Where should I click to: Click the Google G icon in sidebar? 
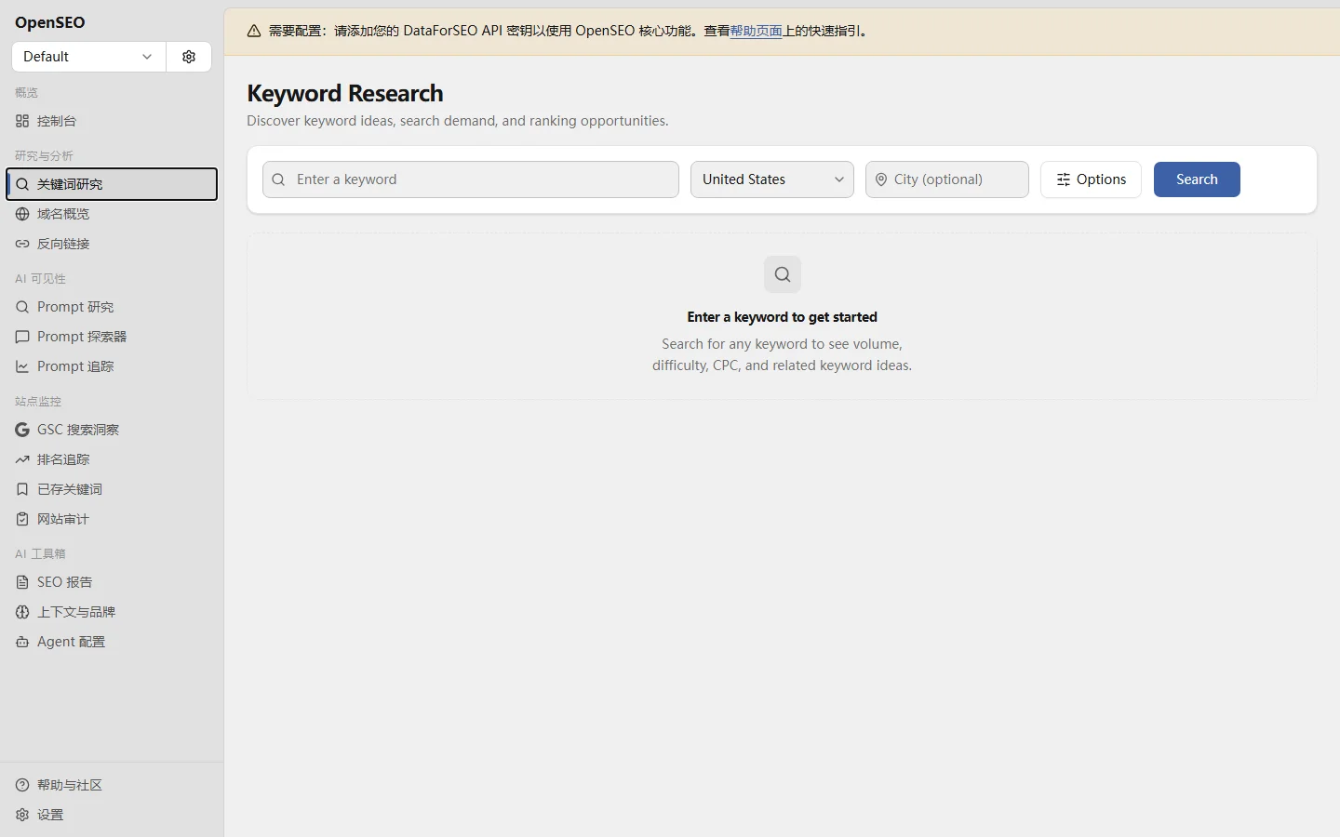tap(22, 430)
